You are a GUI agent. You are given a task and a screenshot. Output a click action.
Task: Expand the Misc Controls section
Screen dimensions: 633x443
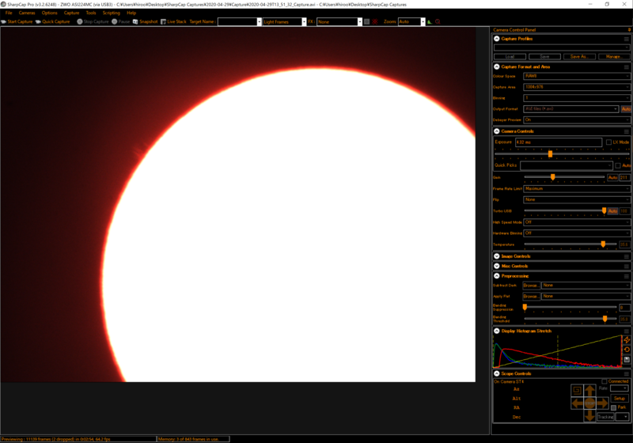coord(497,267)
